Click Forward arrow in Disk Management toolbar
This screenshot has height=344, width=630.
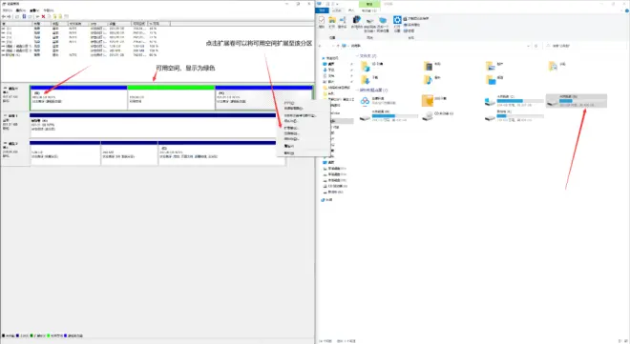coord(9,16)
